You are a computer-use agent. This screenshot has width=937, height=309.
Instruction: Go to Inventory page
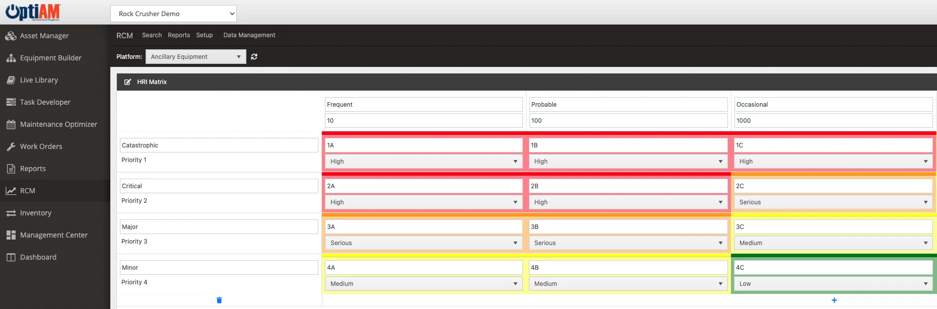click(x=36, y=213)
